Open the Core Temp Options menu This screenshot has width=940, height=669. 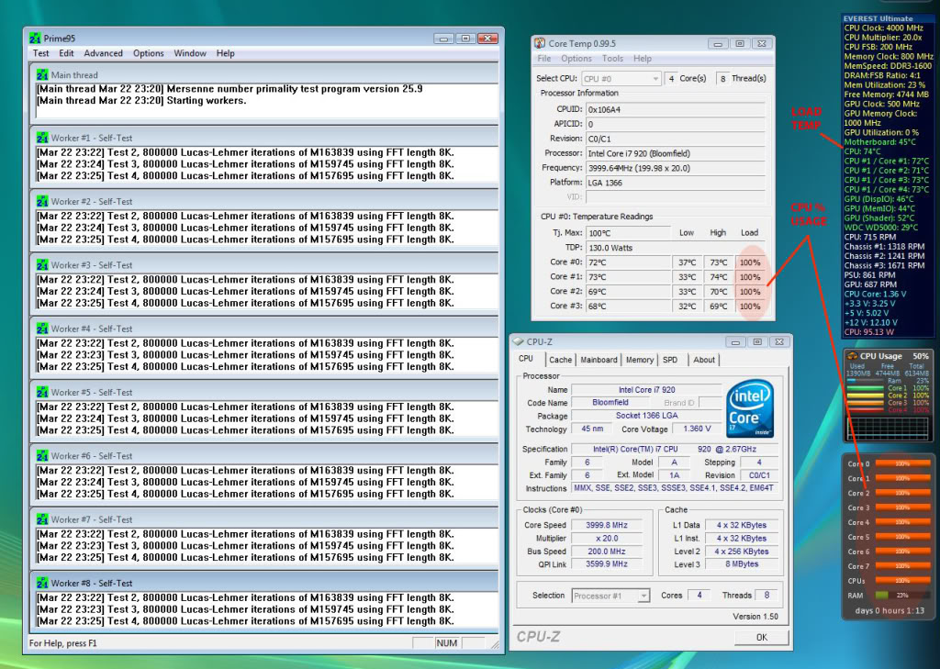tap(576, 58)
